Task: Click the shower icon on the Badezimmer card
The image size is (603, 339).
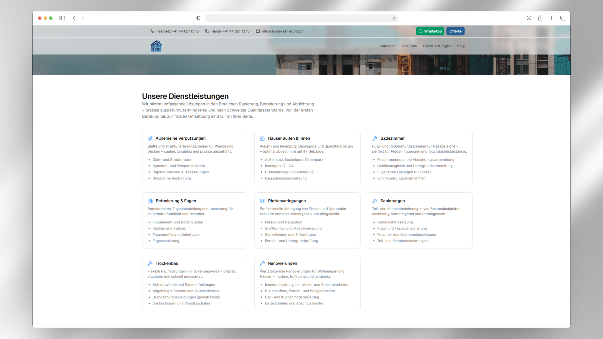Action: click(374, 138)
